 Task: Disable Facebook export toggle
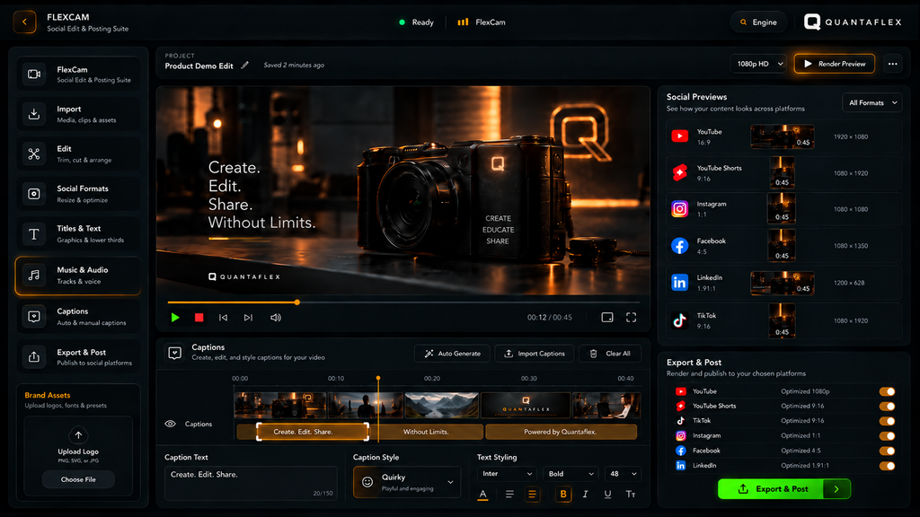(x=887, y=451)
